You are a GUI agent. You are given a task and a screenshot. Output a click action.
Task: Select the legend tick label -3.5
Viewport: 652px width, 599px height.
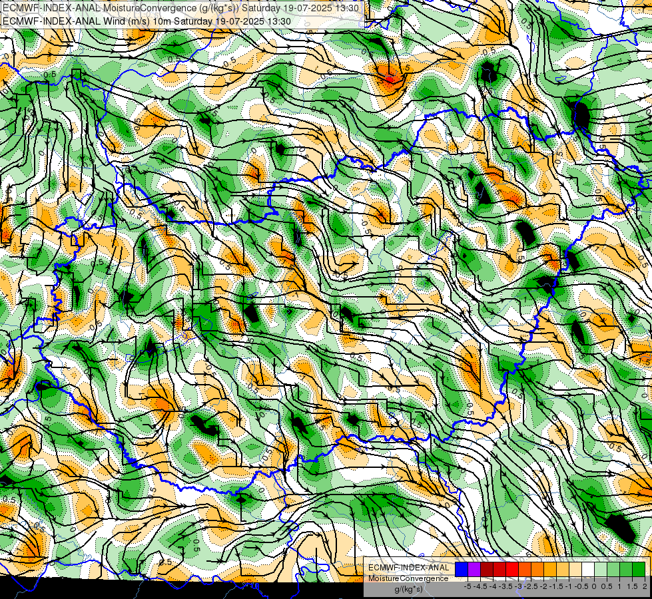point(505,586)
